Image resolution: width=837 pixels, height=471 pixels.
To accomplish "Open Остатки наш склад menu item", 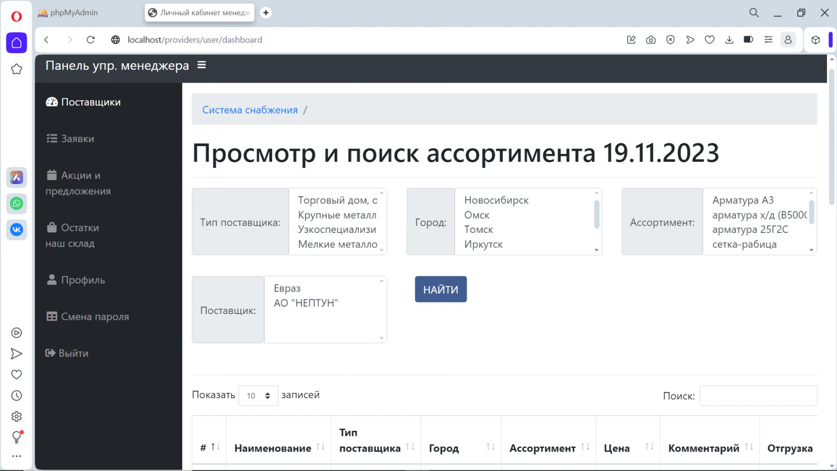I will click(x=72, y=235).
